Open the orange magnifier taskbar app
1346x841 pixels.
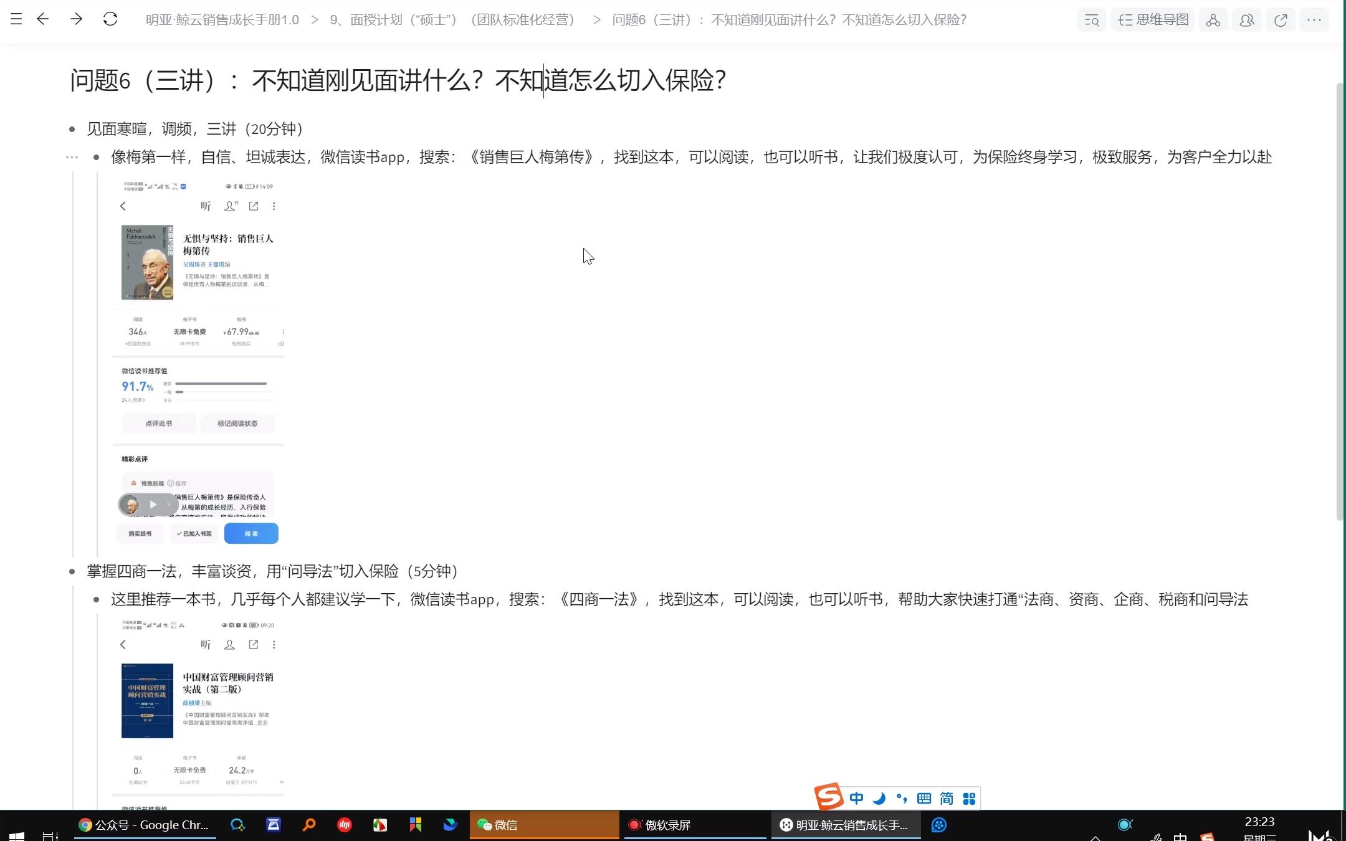[x=308, y=825]
